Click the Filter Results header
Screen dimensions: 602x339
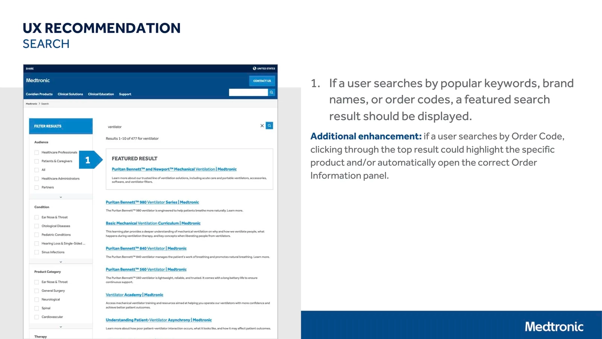pos(61,126)
